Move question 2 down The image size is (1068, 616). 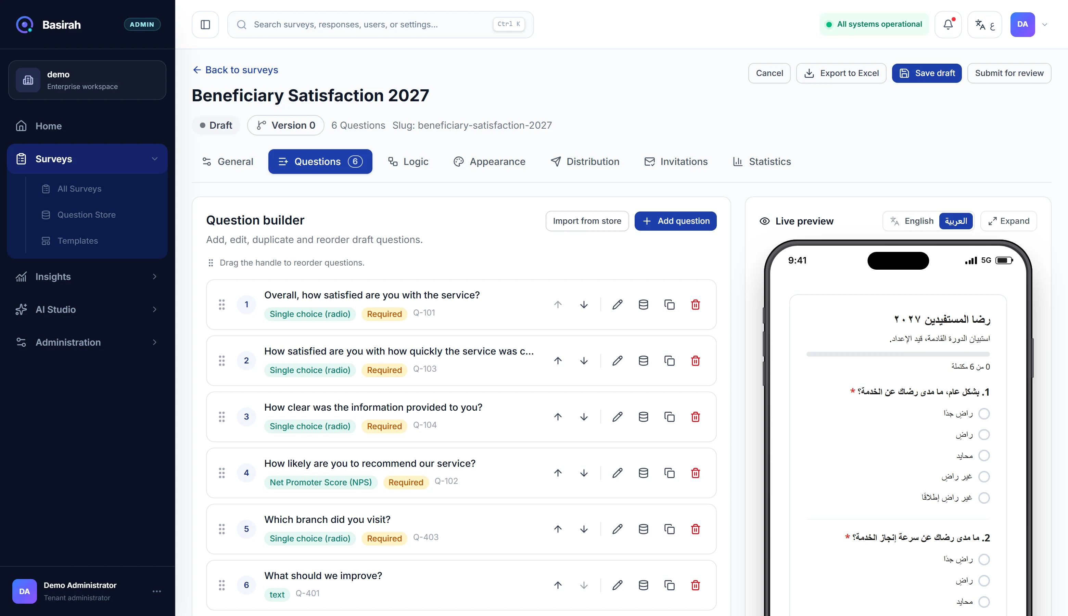[x=584, y=361]
